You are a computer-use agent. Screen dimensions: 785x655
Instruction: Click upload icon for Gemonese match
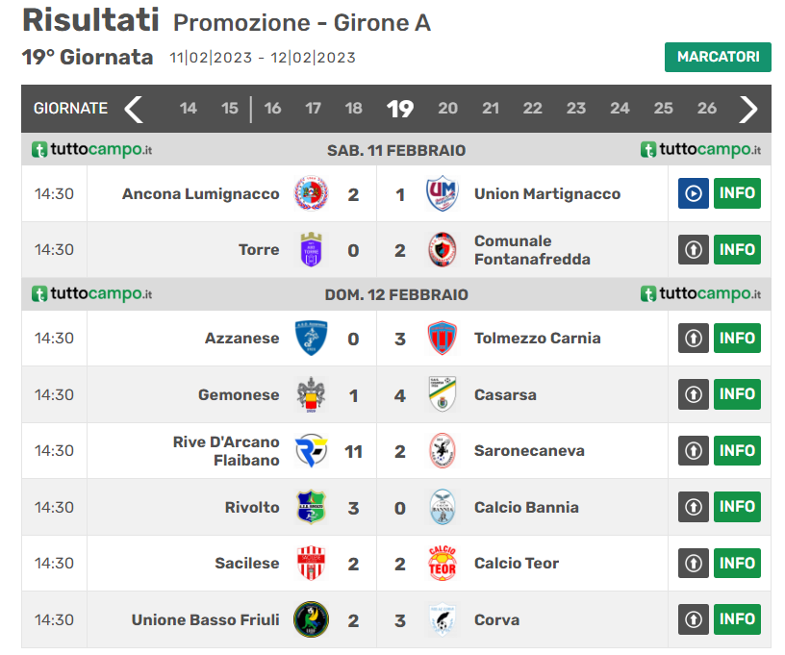click(x=693, y=394)
